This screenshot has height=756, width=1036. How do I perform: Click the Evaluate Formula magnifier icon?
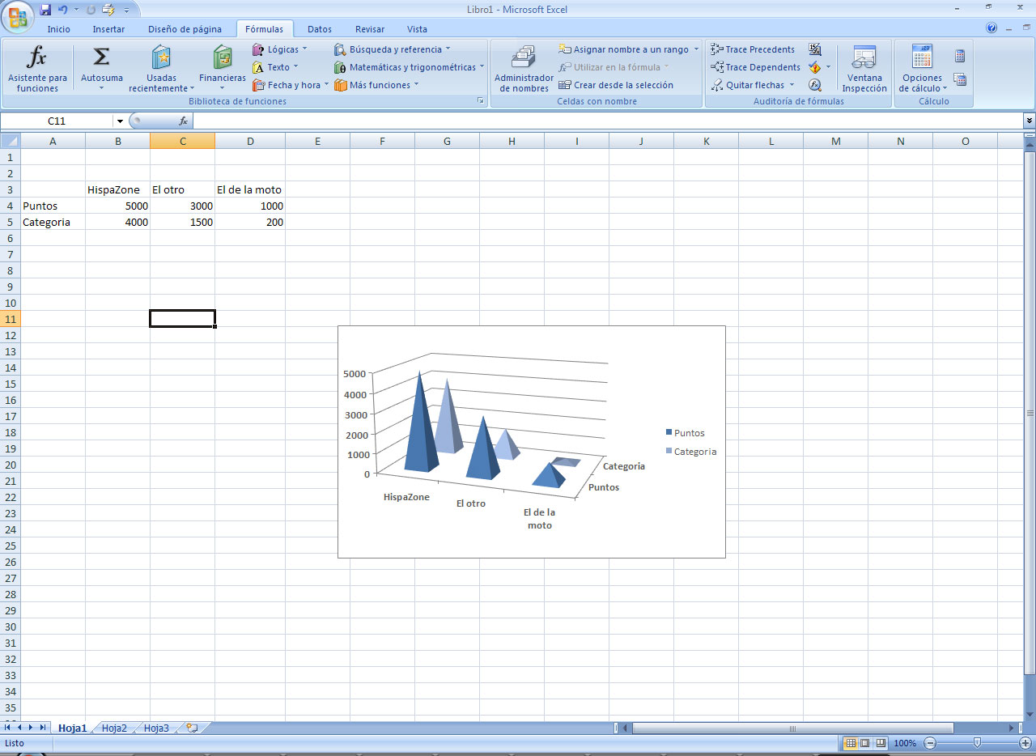pyautogui.click(x=815, y=85)
